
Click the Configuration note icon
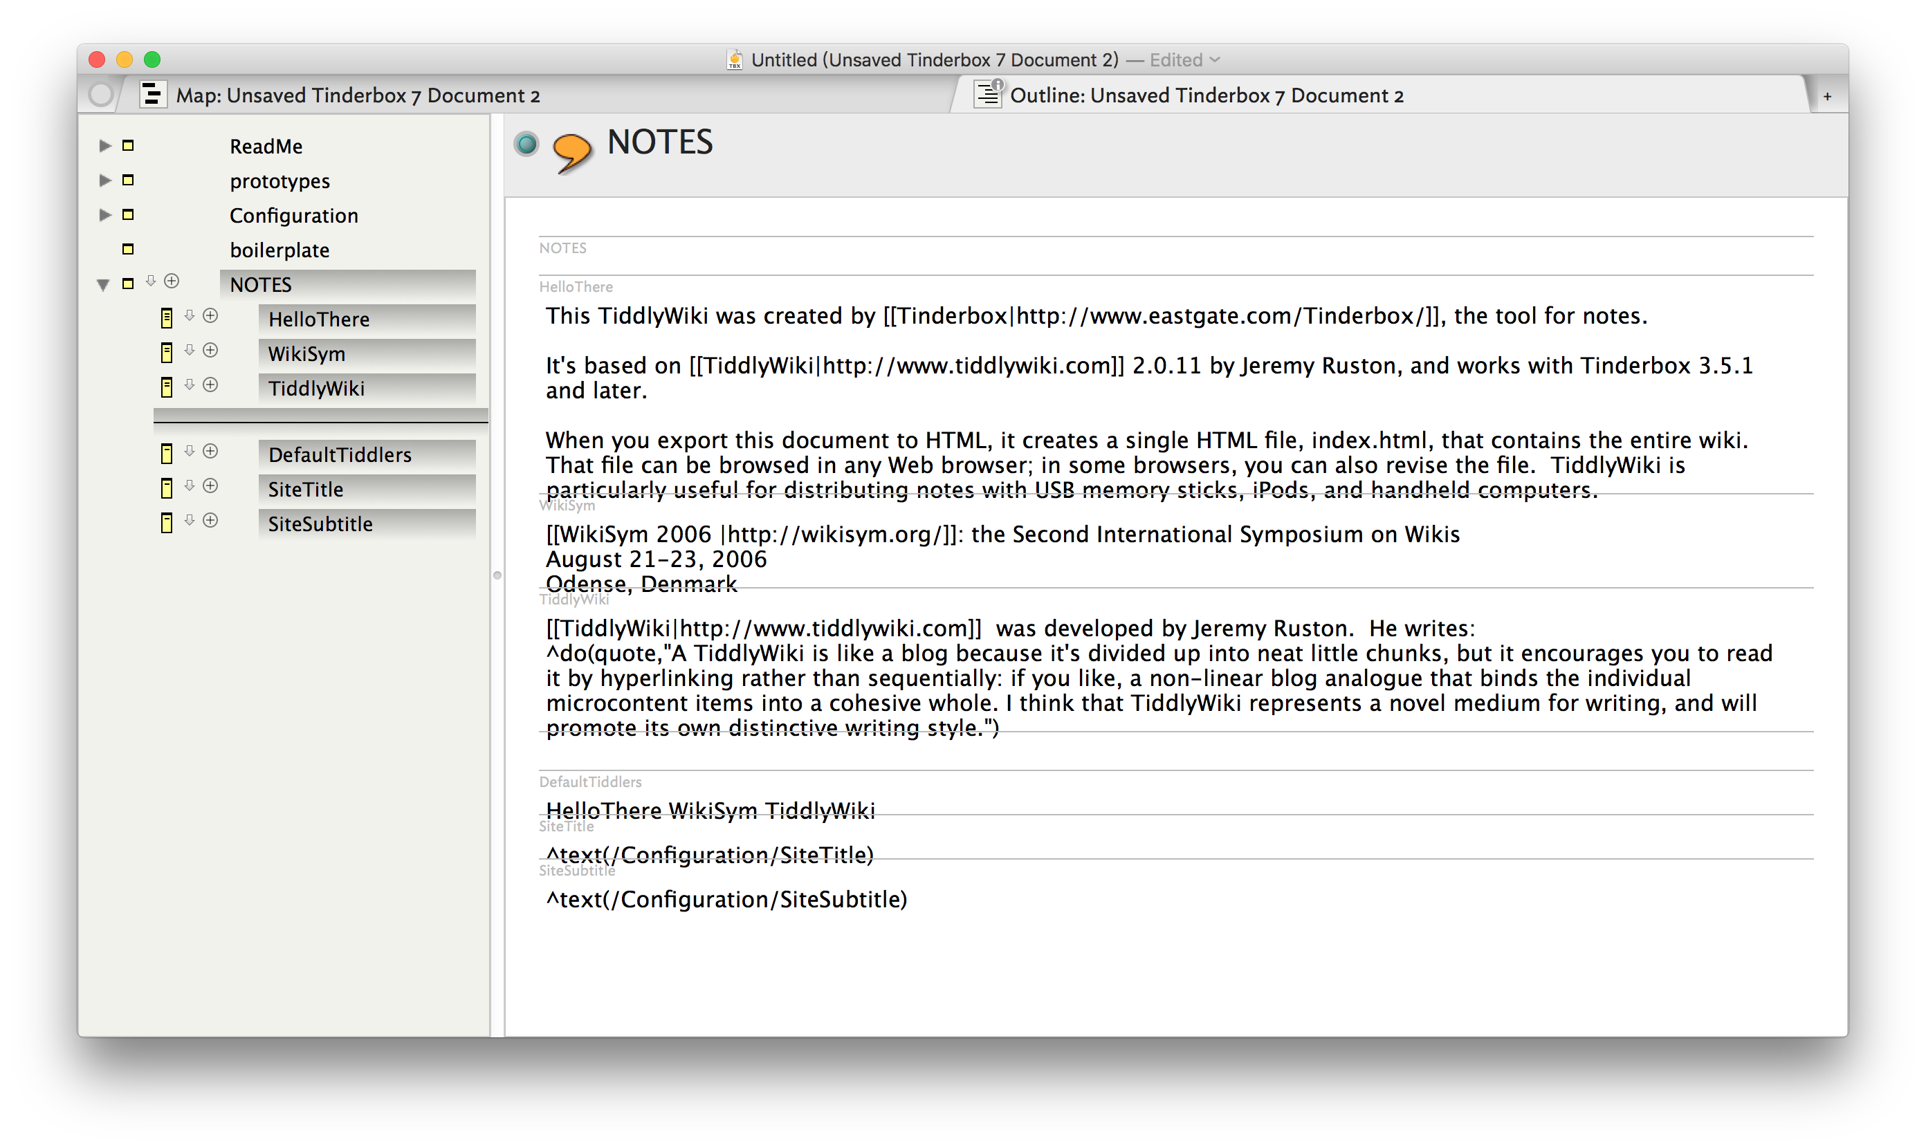point(129,215)
